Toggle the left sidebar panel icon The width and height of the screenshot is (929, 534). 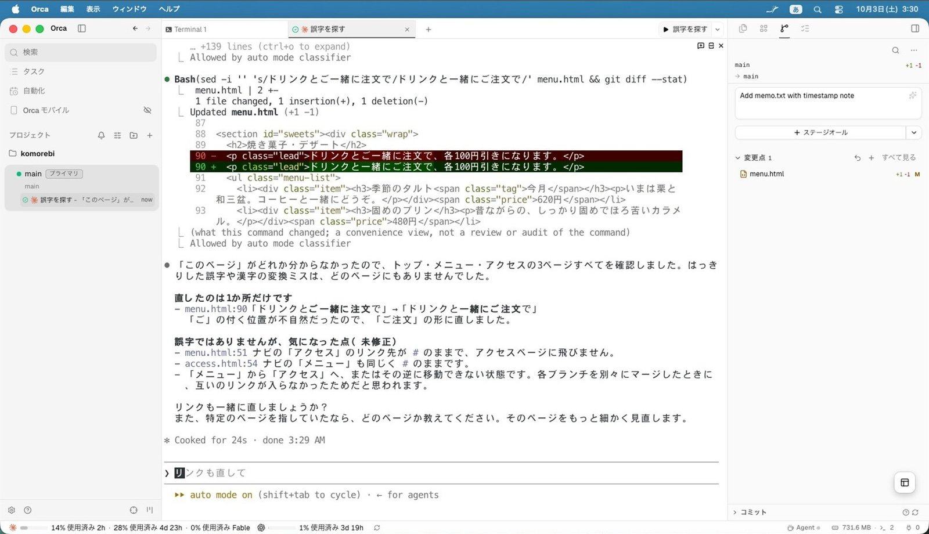pyautogui.click(x=82, y=28)
